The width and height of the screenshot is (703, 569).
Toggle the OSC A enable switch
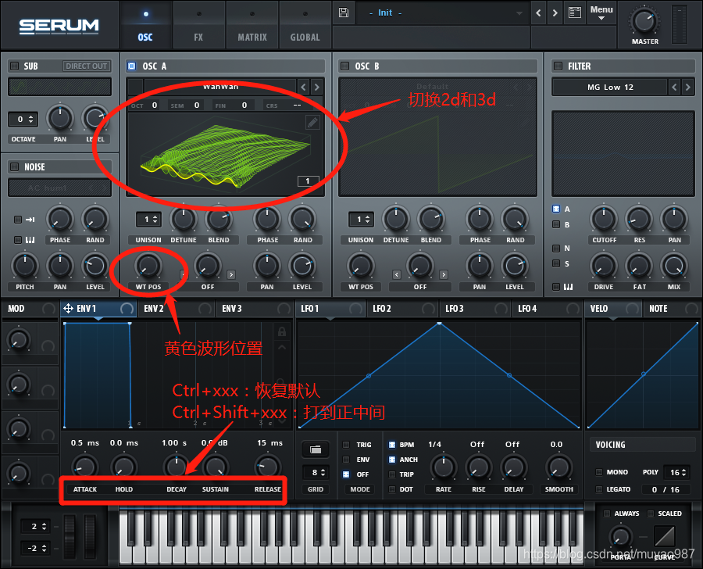tap(132, 66)
